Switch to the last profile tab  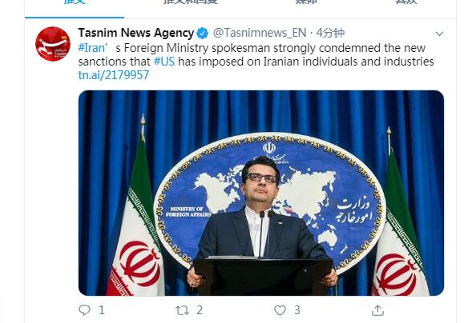click(x=406, y=2)
